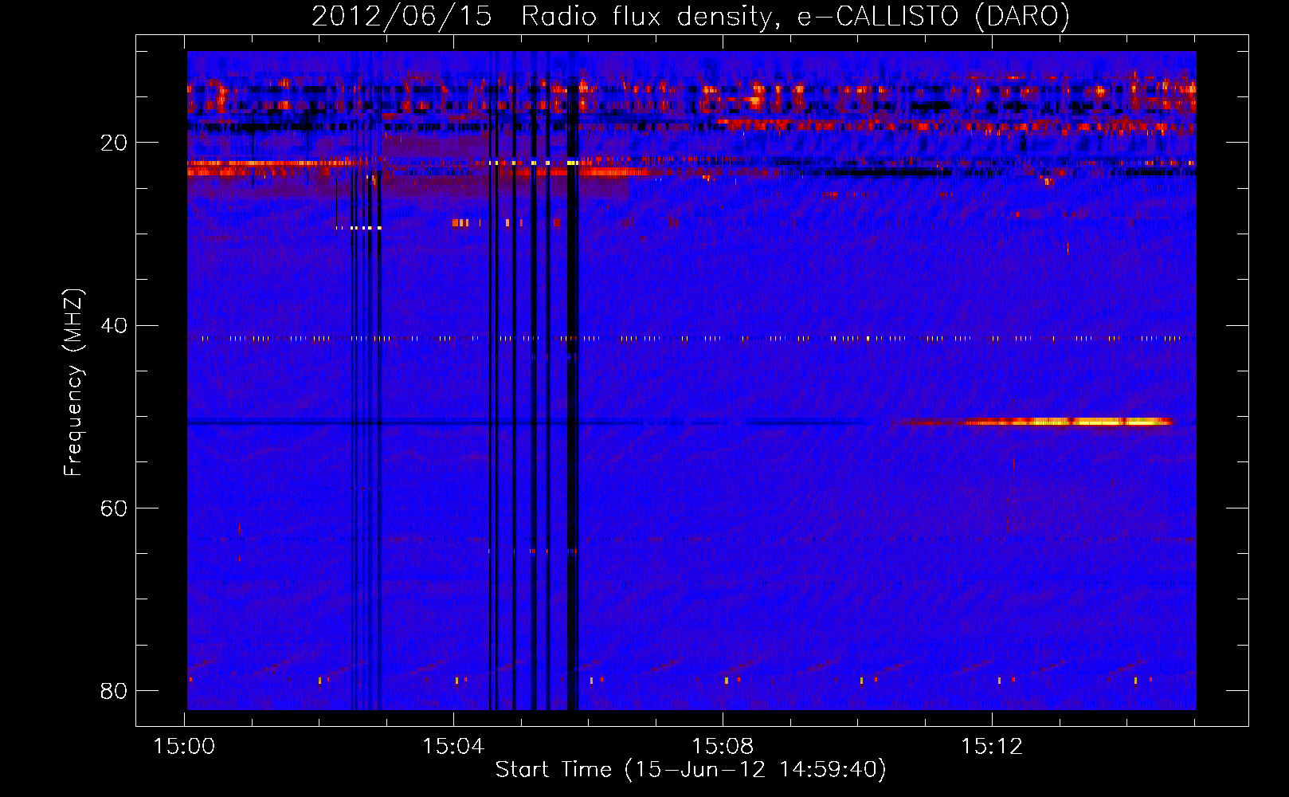The height and width of the screenshot is (797, 1289).
Task: Click the '40' frequency tick label
Action: (x=114, y=325)
